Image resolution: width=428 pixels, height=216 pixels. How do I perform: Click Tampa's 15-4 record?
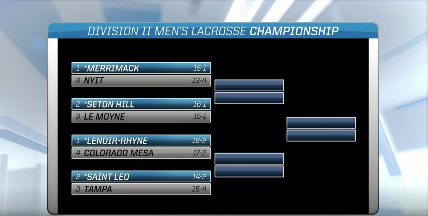click(199, 189)
